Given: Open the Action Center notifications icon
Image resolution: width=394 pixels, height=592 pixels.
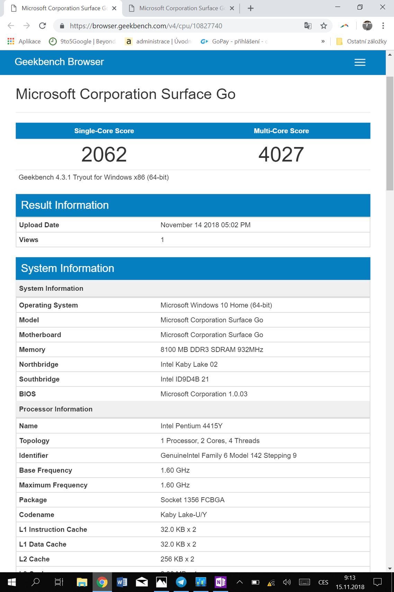Looking at the screenshot, I should (x=378, y=582).
